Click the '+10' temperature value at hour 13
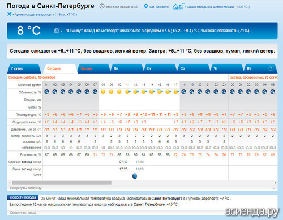Screen dimensions: 283x220 [x=144, y=114]
